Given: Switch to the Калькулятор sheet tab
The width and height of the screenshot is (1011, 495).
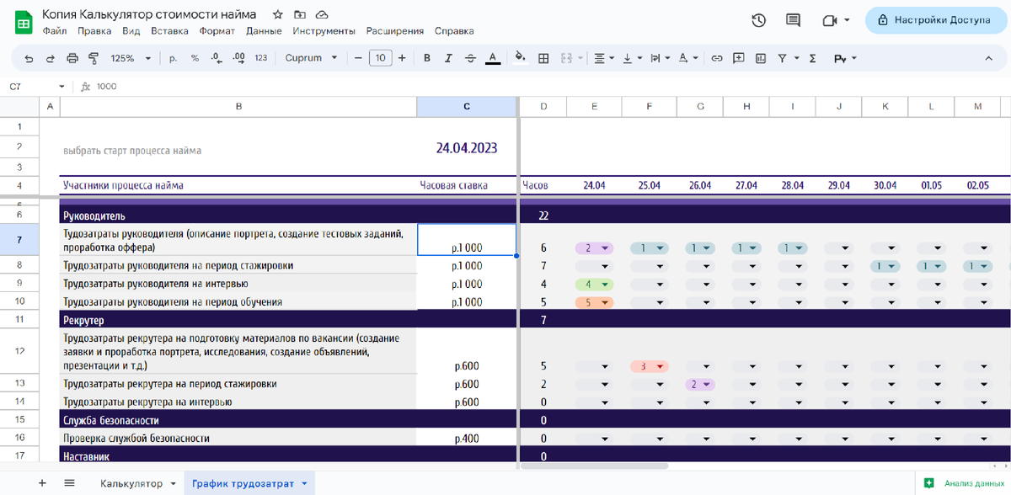Looking at the screenshot, I should click(x=131, y=483).
